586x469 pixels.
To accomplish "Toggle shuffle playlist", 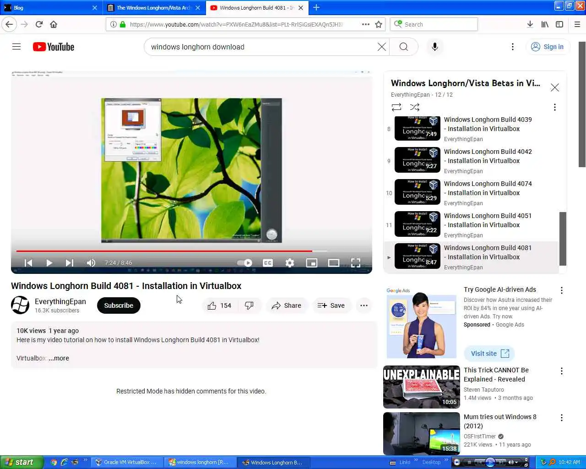I will (415, 107).
